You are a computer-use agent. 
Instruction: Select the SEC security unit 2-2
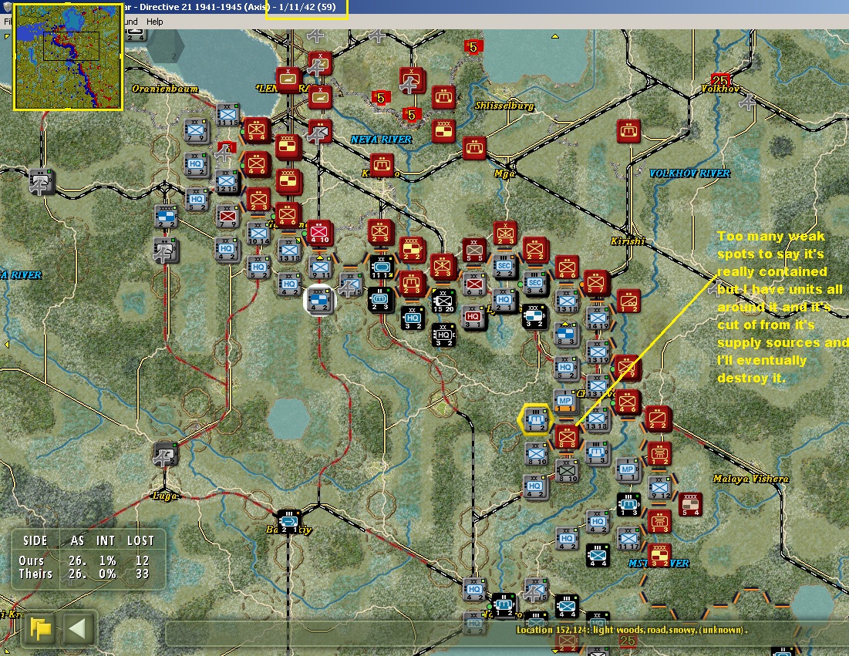(504, 266)
